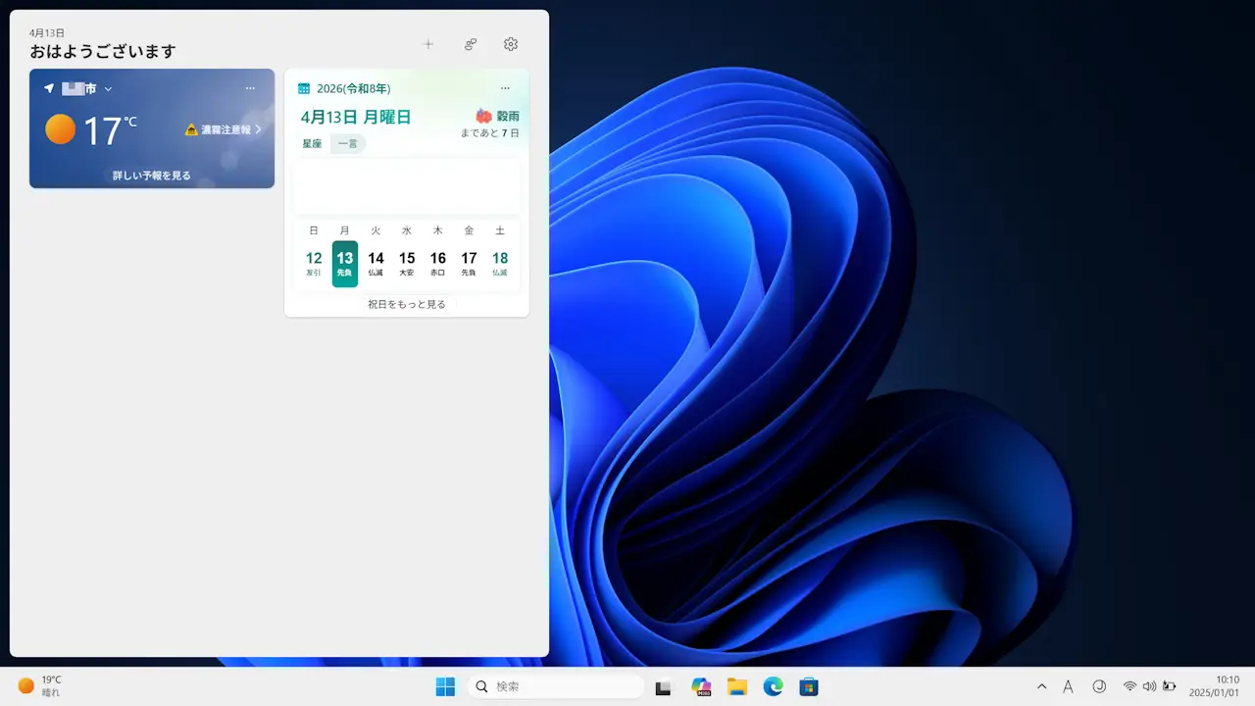Open weather widget more options menu
1255x706 pixels.
click(250, 88)
